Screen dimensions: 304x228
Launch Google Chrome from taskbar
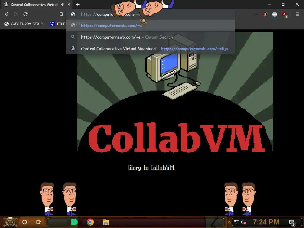[90, 222]
